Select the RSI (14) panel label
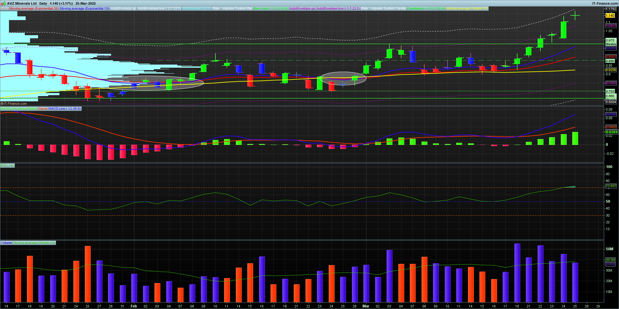Viewport: 619px width, 309px height. click(x=7, y=165)
